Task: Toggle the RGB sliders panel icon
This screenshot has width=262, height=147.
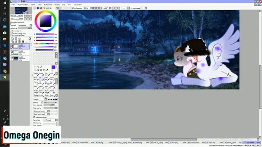Action: tap(38, 8)
